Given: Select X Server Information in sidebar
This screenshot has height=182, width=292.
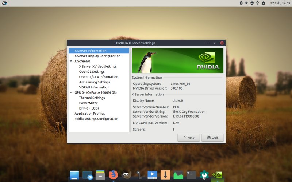Looking at the screenshot, I should tap(99, 51).
